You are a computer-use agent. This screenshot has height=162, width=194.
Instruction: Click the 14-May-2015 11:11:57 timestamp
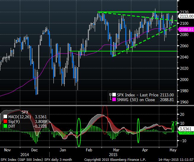(176, 160)
